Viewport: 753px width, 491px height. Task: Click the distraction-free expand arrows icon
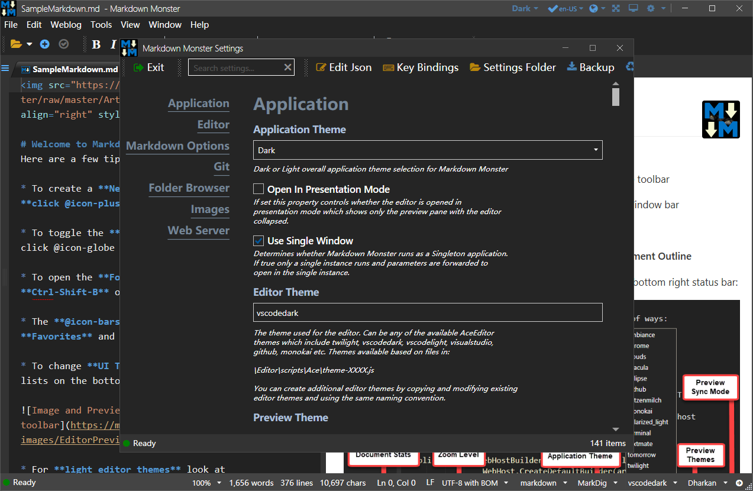pyautogui.click(x=616, y=8)
